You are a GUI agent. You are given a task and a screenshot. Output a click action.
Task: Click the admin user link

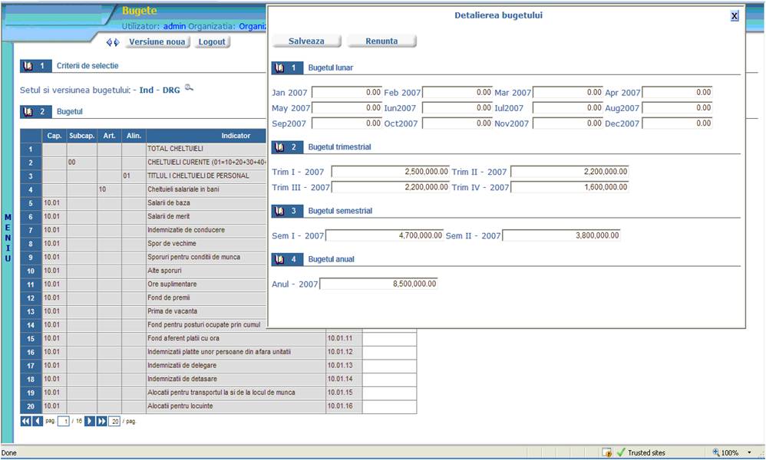174,26
